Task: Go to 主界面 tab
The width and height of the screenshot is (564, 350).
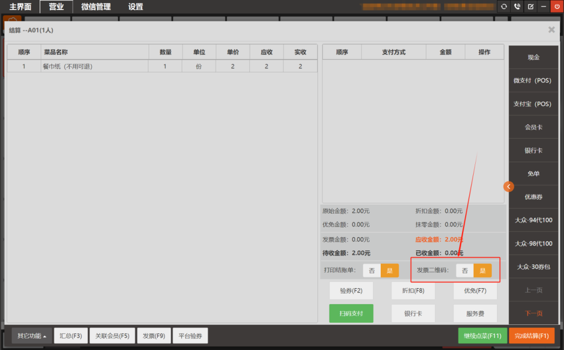Action: click(x=20, y=7)
